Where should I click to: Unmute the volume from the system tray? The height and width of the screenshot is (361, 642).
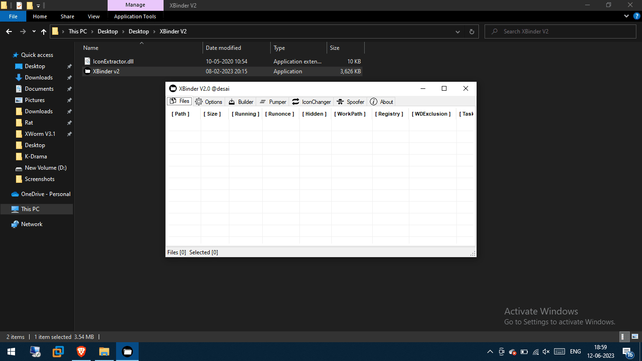(x=546, y=351)
